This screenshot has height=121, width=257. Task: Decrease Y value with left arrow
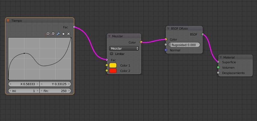42,84
